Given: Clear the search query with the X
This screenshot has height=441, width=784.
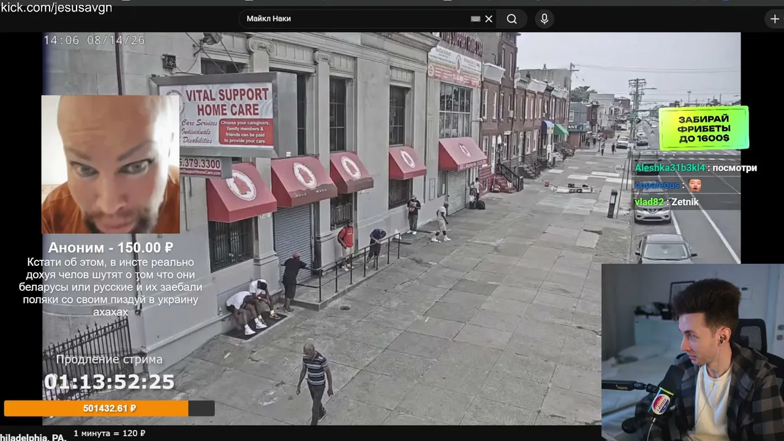Looking at the screenshot, I should [x=489, y=19].
